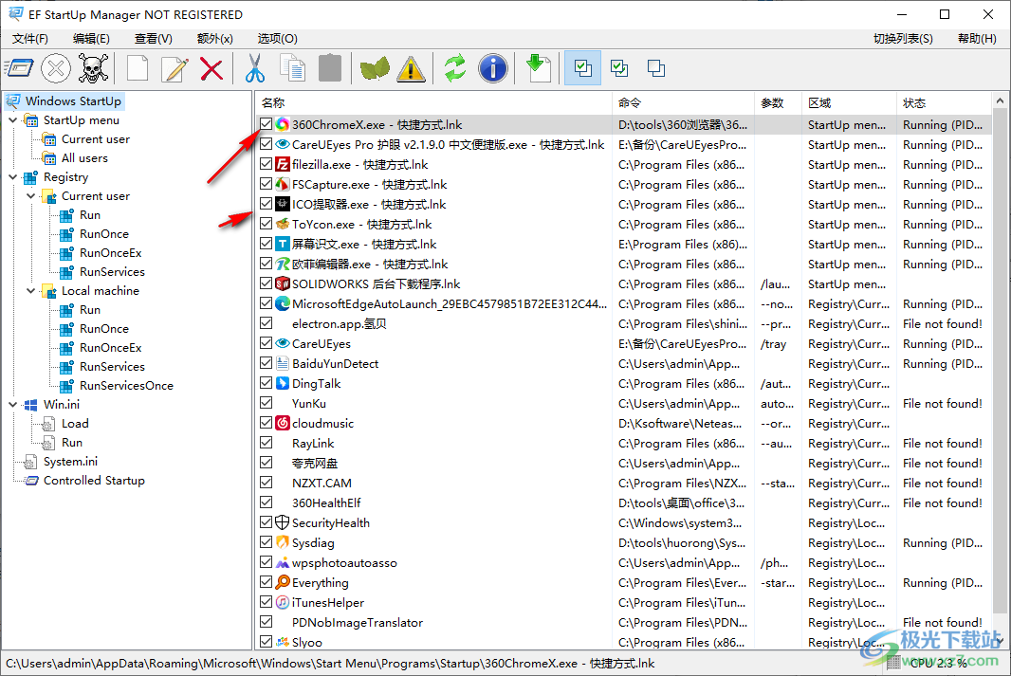This screenshot has width=1011, height=676.
Task: Collapse the Win.ini tree node
Action: [13, 404]
